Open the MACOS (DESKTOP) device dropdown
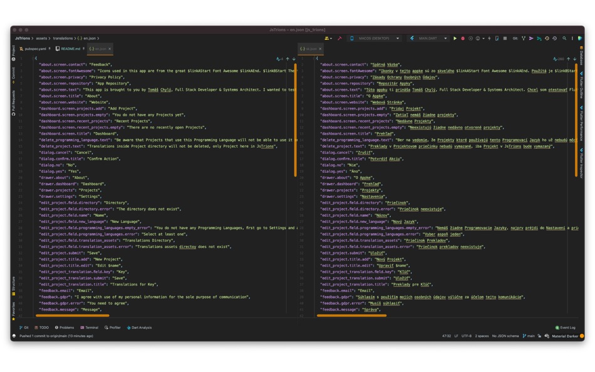The image size is (595, 372). pyautogui.click(x=375, y=38)
